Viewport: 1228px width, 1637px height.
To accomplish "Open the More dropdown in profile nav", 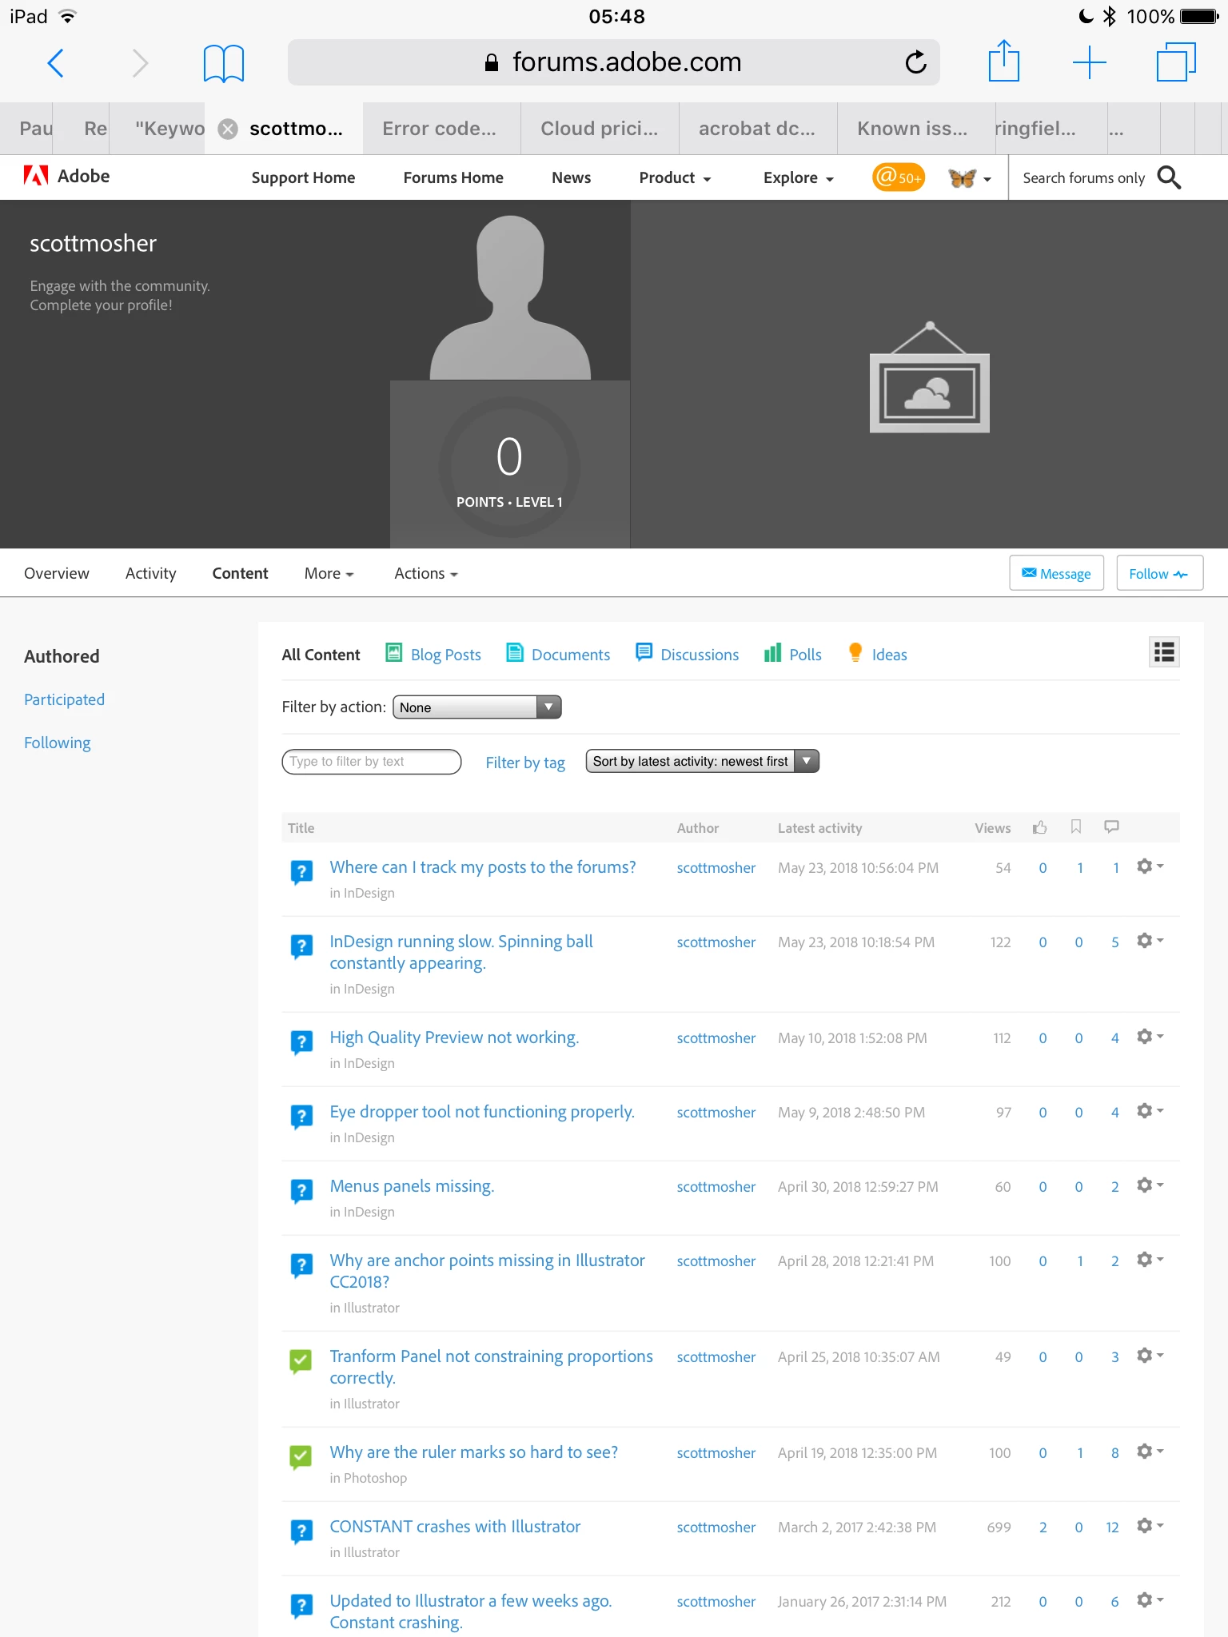I will 329,573.
